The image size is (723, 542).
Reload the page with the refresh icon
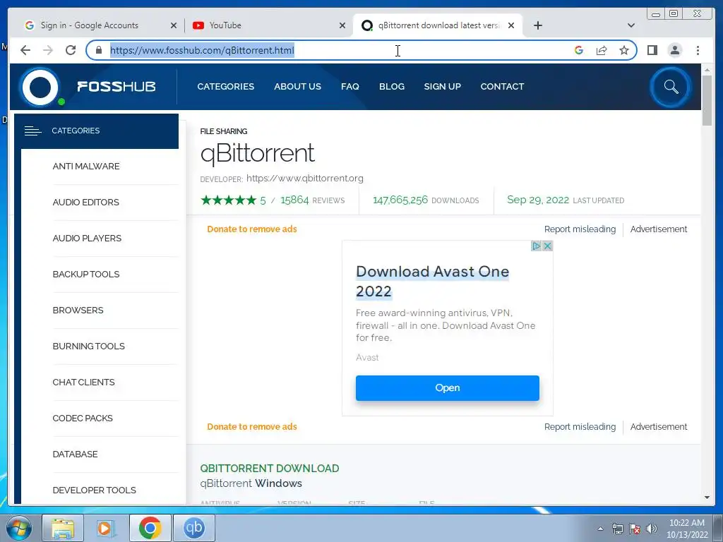click(71, 50)
